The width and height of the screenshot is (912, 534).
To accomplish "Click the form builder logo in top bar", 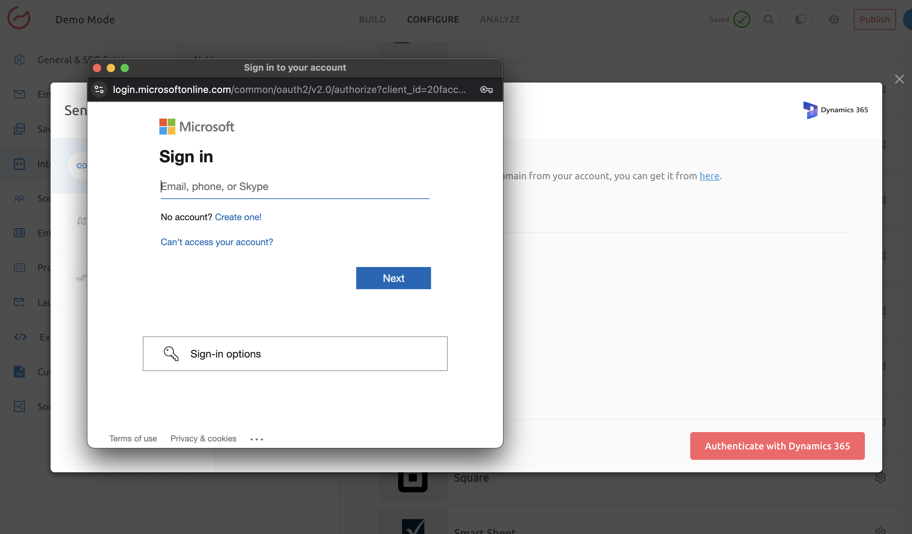I will pyautogui.click(x=19, y=18).
